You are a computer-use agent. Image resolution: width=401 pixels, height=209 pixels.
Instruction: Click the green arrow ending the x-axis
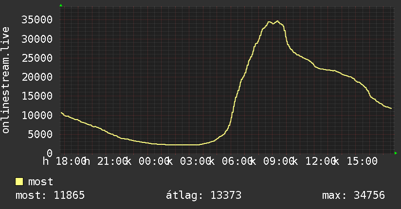(396, 153)
